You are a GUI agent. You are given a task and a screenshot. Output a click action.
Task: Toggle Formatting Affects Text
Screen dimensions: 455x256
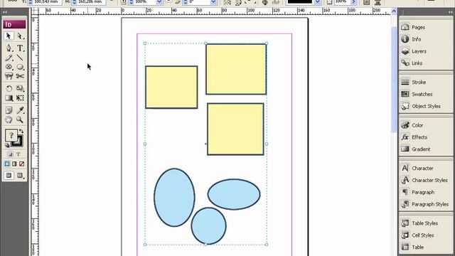coord(18,154)
